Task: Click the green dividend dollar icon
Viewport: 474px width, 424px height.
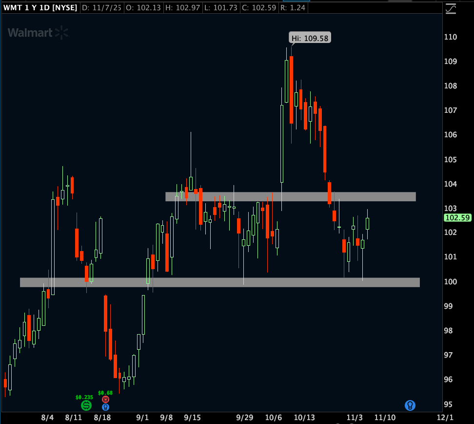Action: point(86,405)
